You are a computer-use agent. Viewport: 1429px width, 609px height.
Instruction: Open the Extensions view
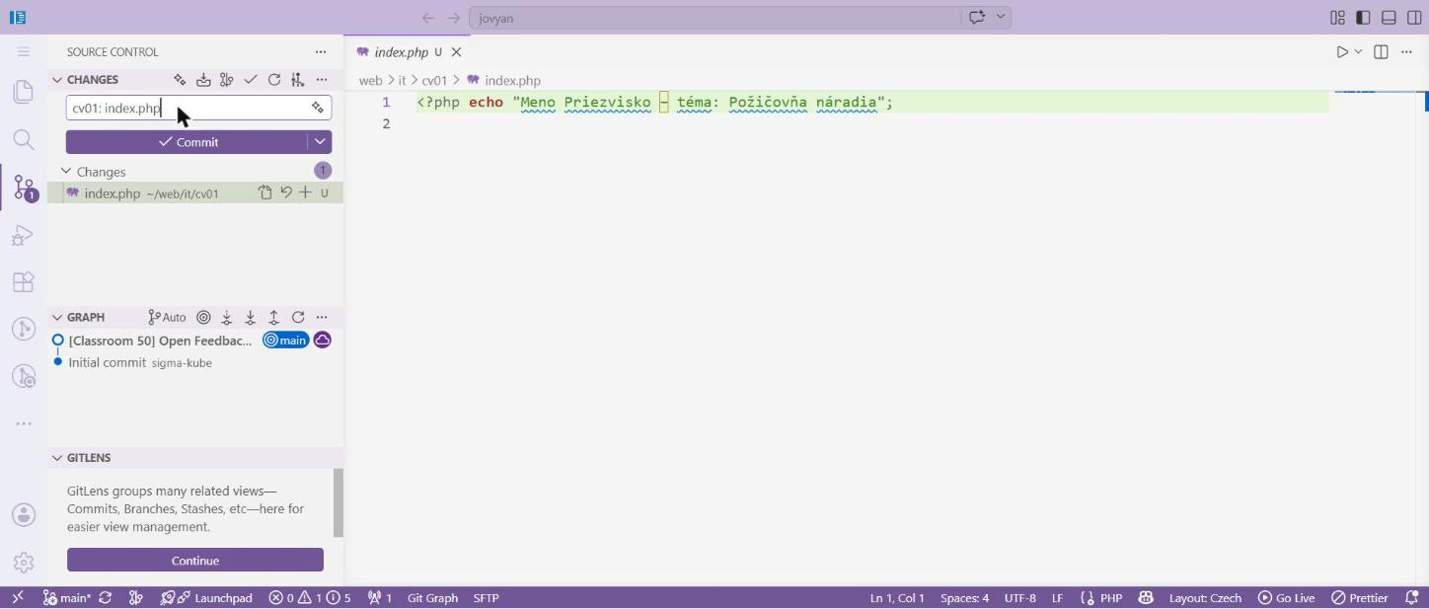tap(24, 281)
